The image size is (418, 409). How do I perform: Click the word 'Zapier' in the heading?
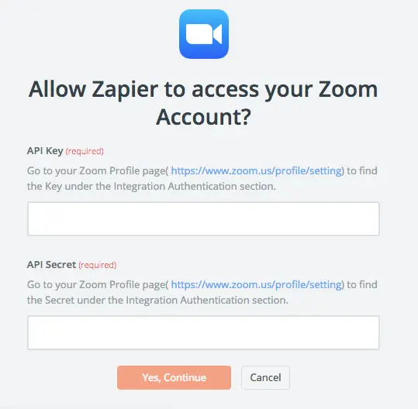pyautogui.click(x=125, y=90)
